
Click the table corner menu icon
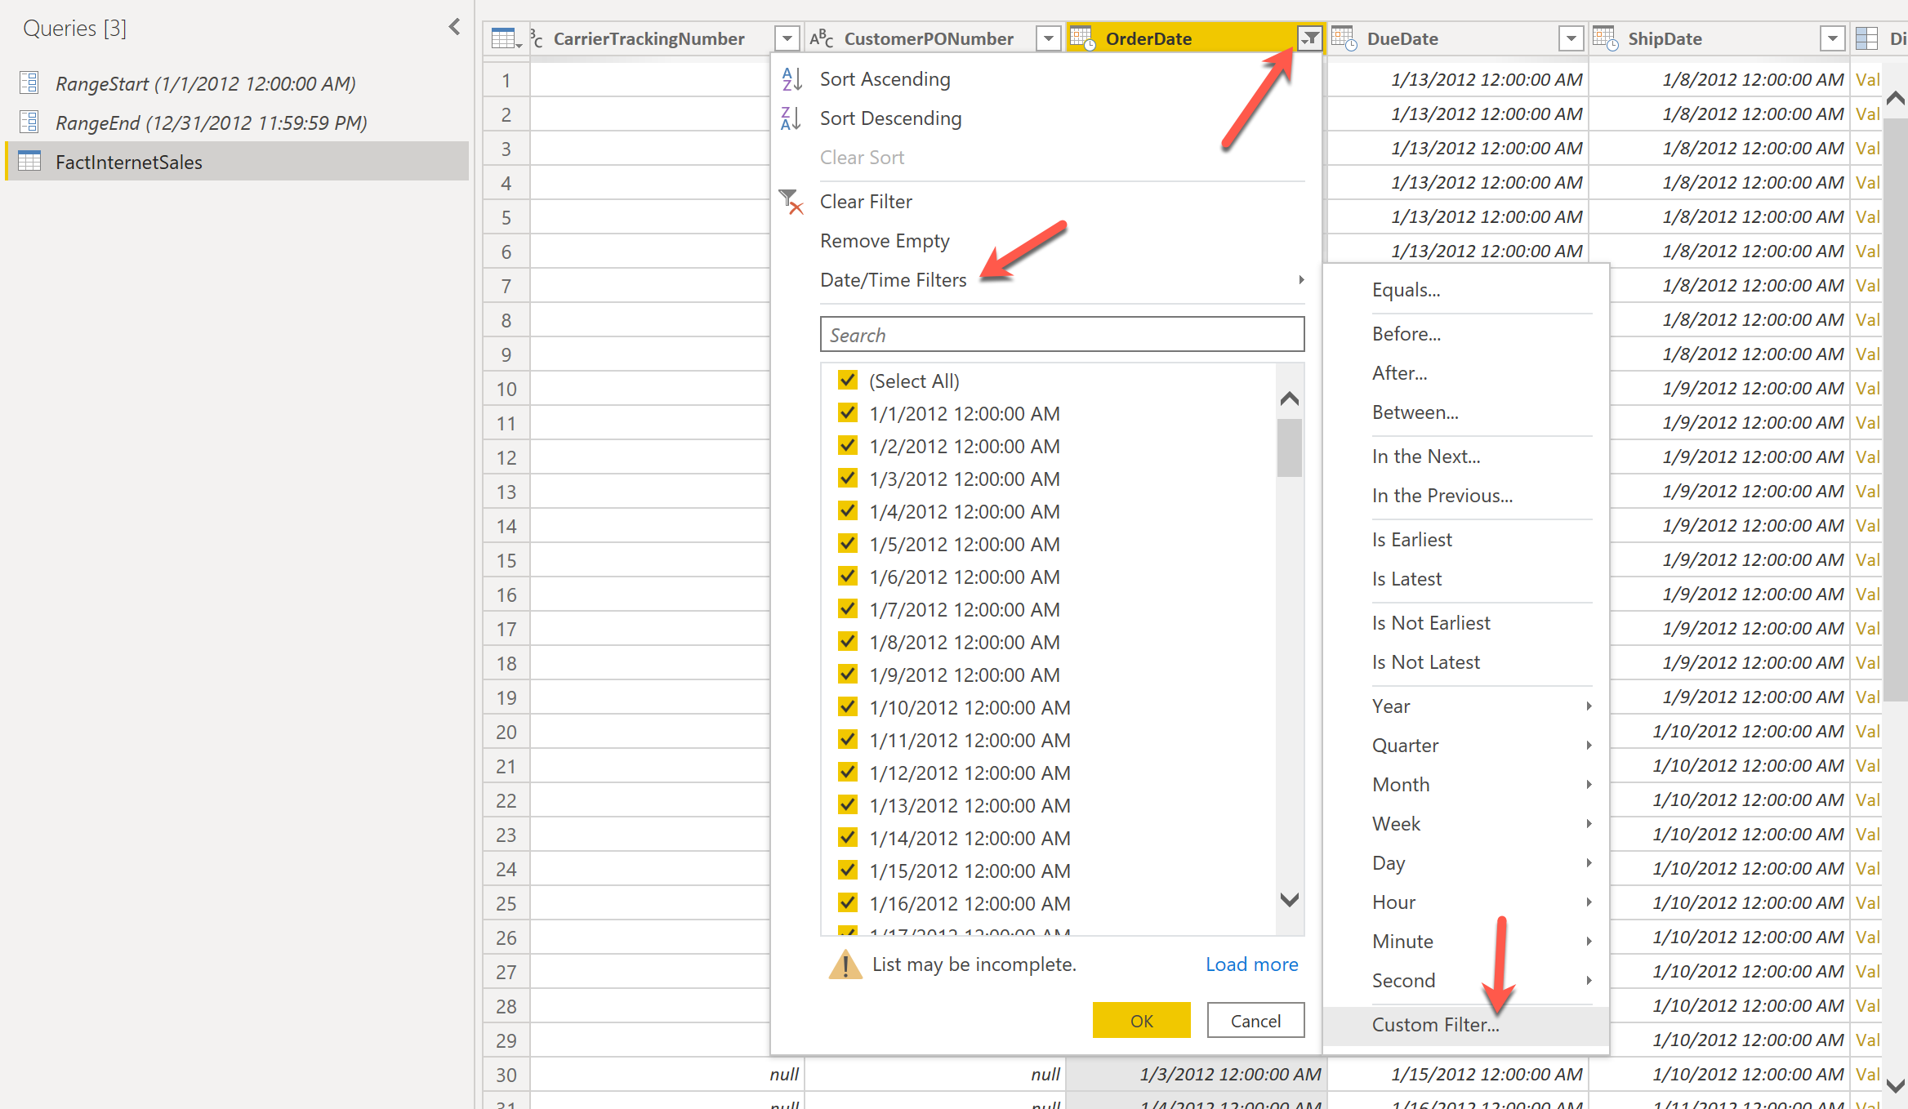tap(506, 38)
